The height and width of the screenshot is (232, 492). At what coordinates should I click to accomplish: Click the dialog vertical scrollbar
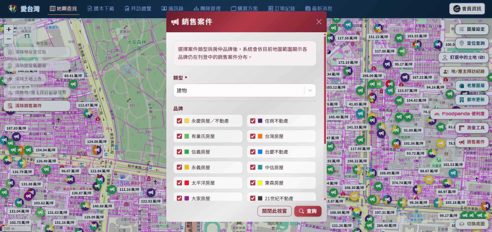325,90
